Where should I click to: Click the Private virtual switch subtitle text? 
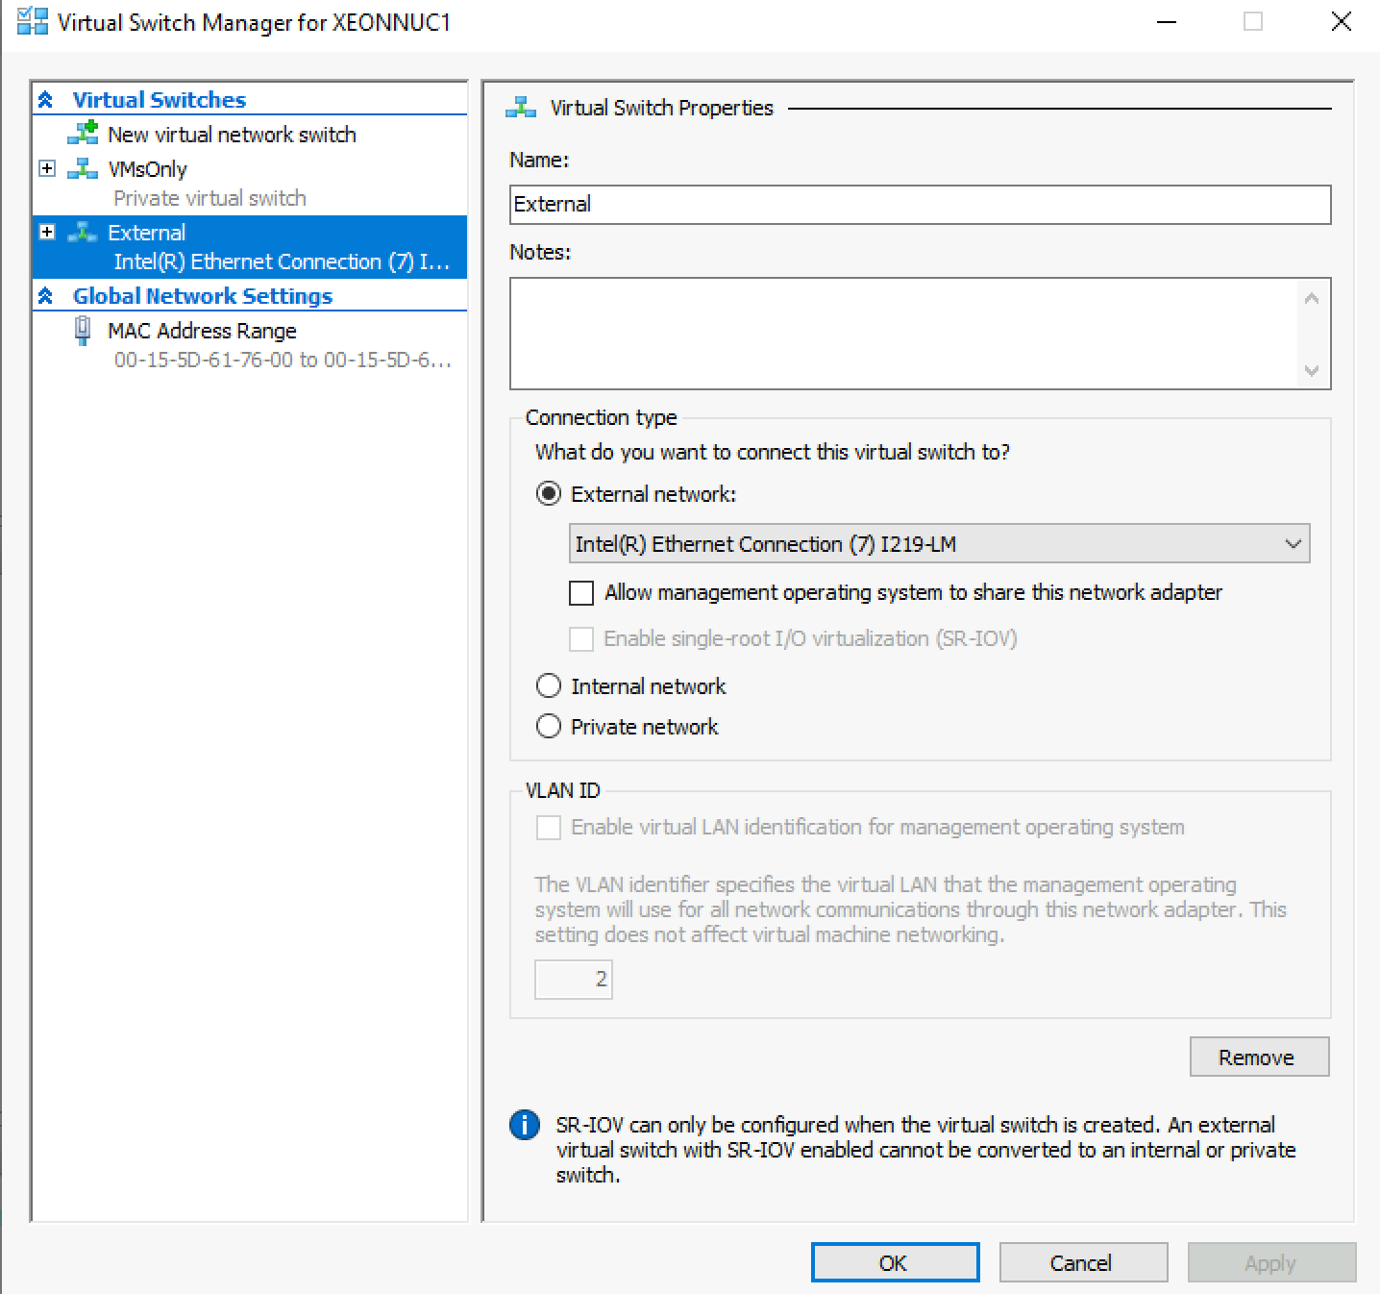(209, 198)
